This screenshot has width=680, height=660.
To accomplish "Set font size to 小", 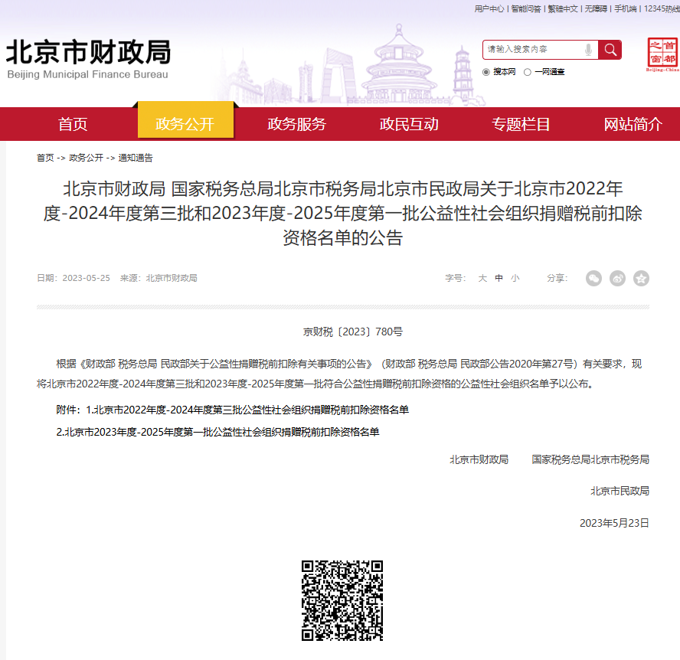I will coord(515,278).
